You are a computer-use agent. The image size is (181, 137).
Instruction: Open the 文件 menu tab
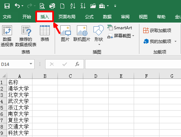pos(7,17)
